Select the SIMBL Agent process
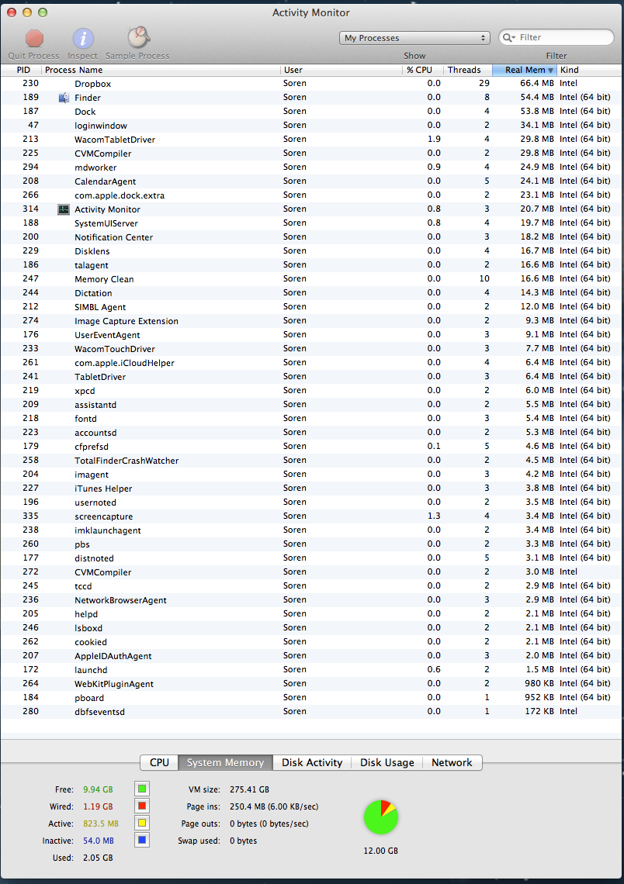Viewport: 624px width, 884px height. pyautogui.click(x=312, y=307)
